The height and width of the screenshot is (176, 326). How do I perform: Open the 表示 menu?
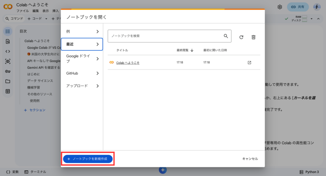[46, 11]
